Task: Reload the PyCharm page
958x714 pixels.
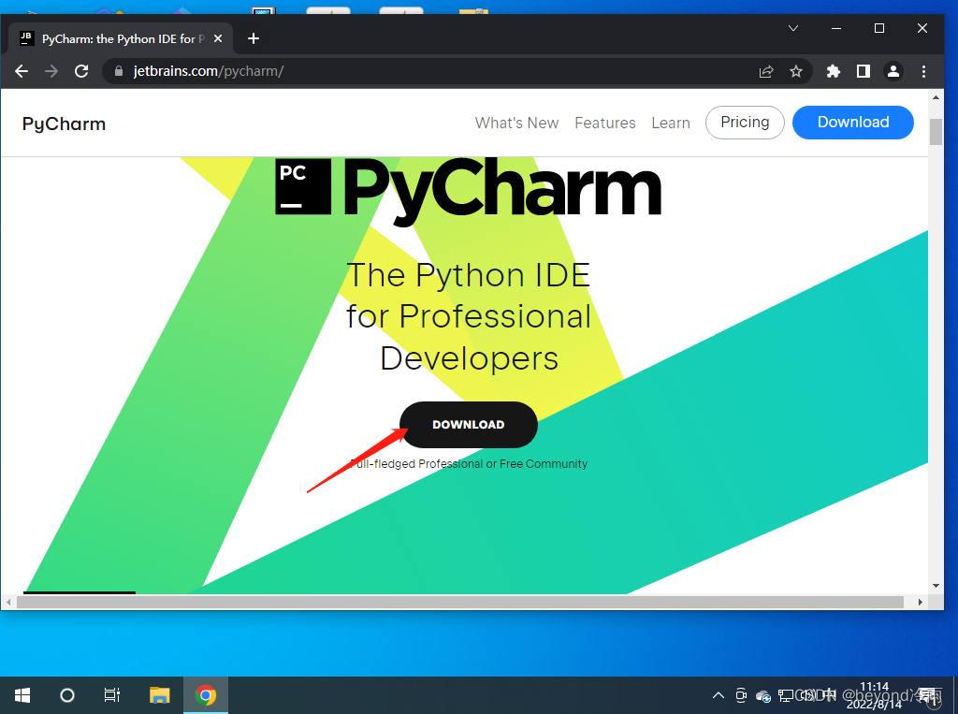Action: [x=81, y=71]
